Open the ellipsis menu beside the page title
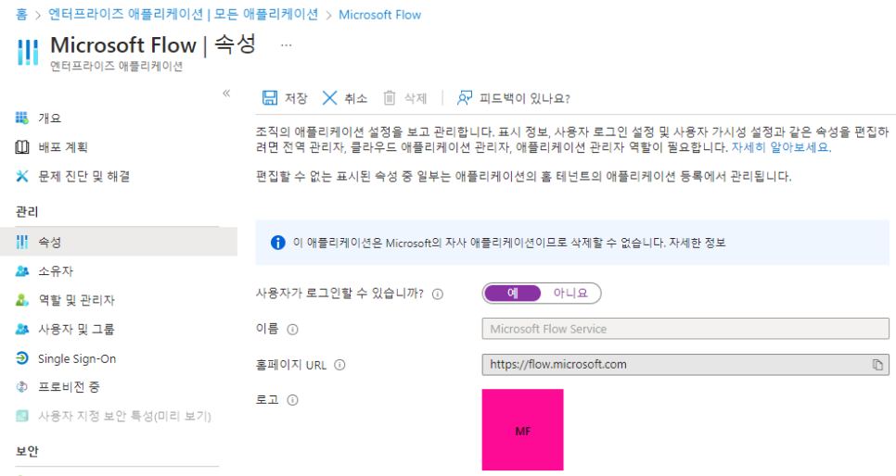This screenshot has width=896, height=476. point(287,45)
